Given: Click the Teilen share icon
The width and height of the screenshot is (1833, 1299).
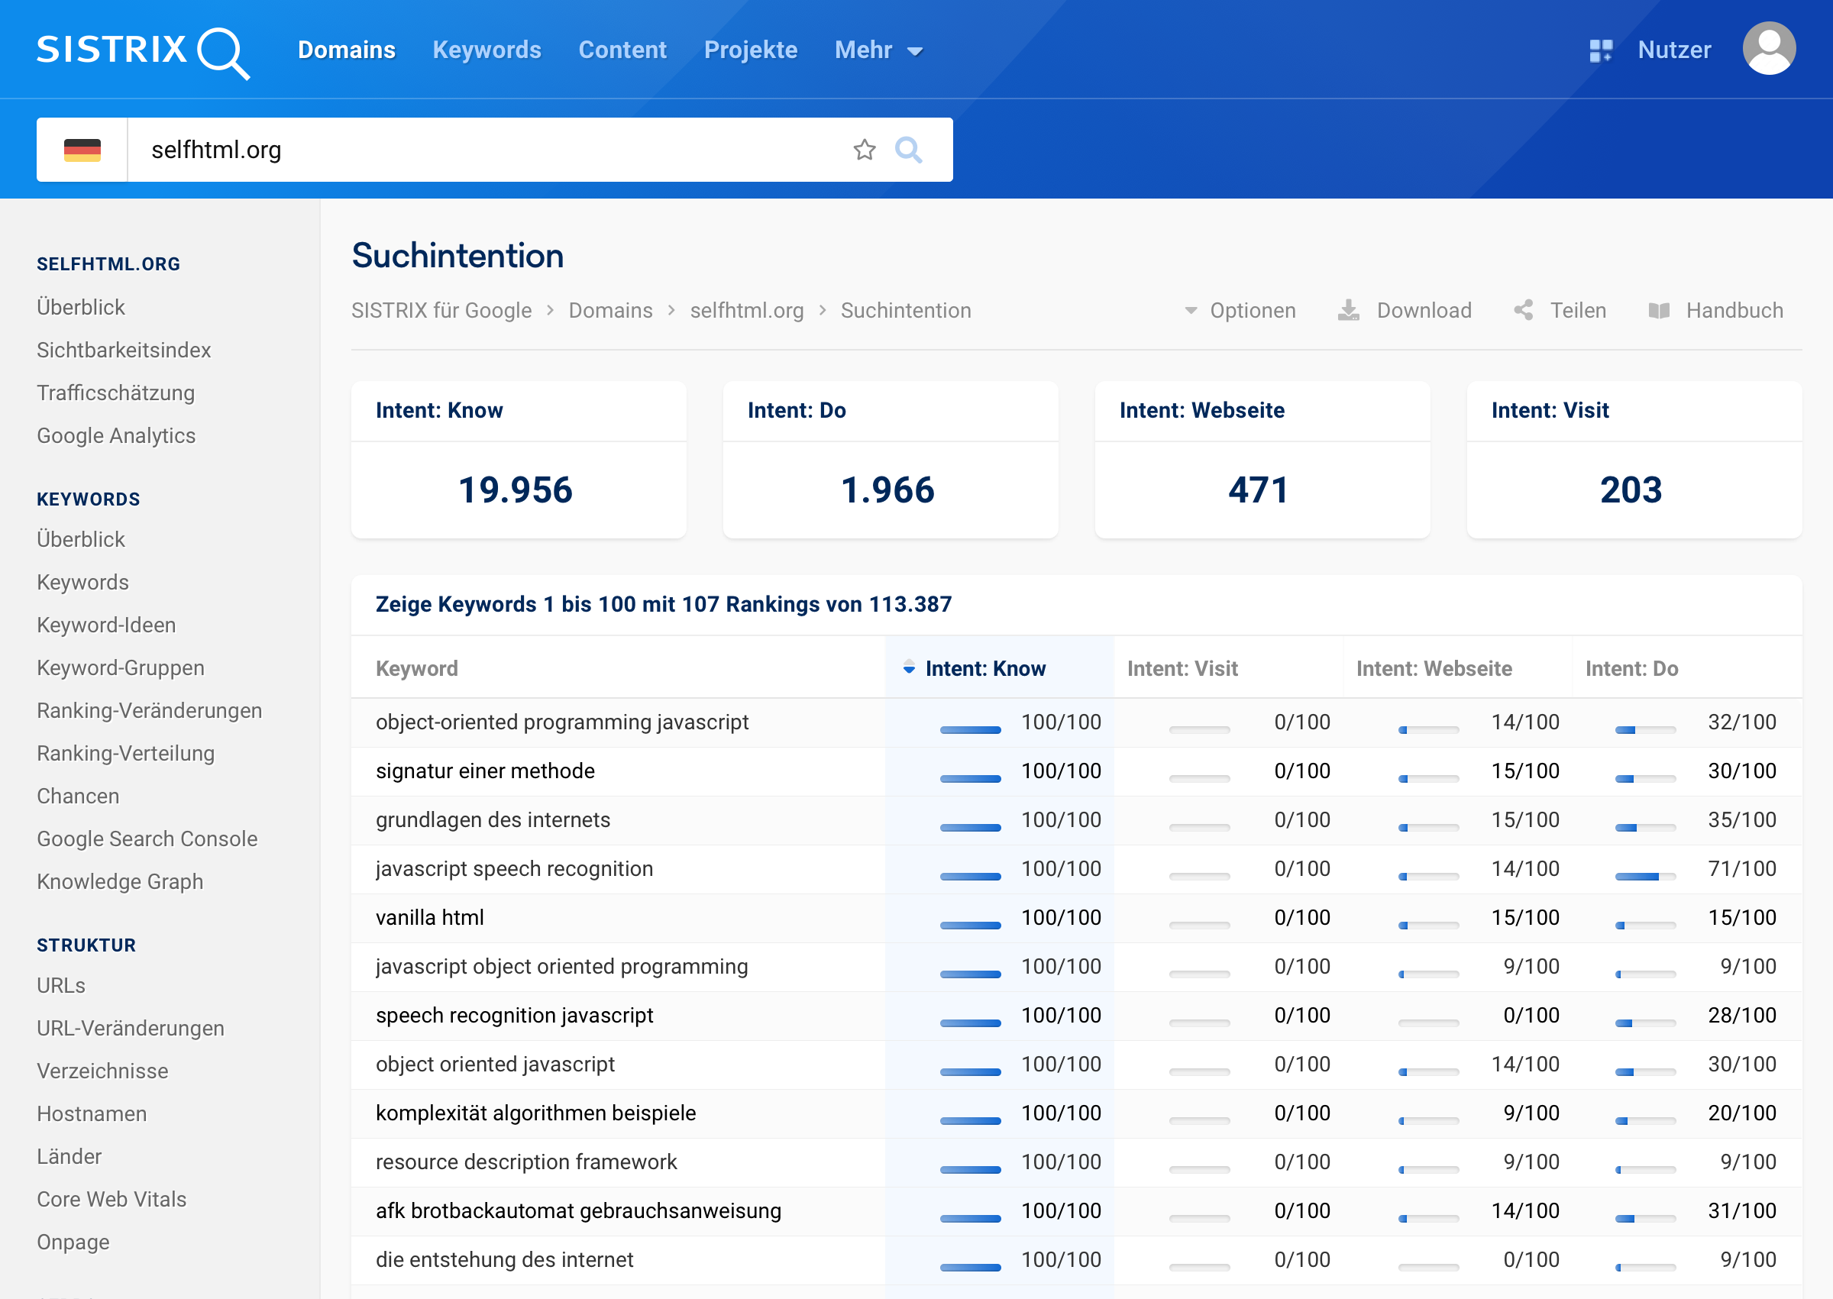Looking at the screenshot, I should click(x=1524, y=310).
